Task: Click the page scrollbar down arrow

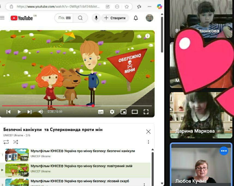Action: [162, 183]
